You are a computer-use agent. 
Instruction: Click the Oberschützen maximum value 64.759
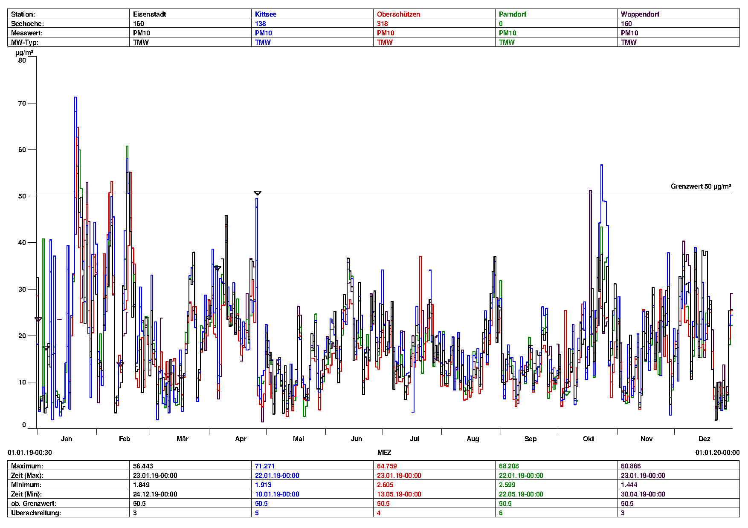pyautogui.click(x=387, y=466)
